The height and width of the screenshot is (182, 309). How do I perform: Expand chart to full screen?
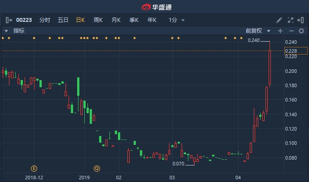291,20
